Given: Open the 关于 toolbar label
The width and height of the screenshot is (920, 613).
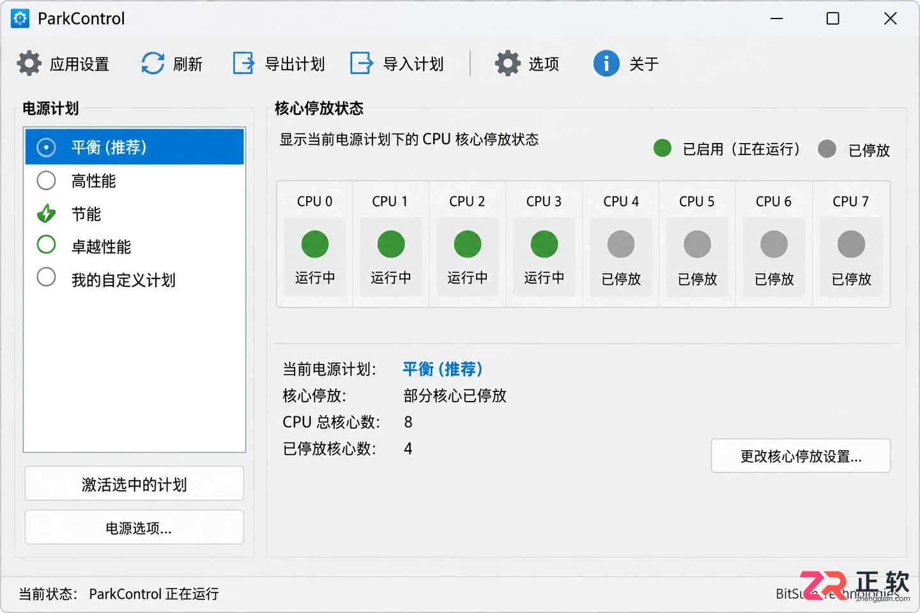Looking at the screenshot, I should tap(644, 64).
